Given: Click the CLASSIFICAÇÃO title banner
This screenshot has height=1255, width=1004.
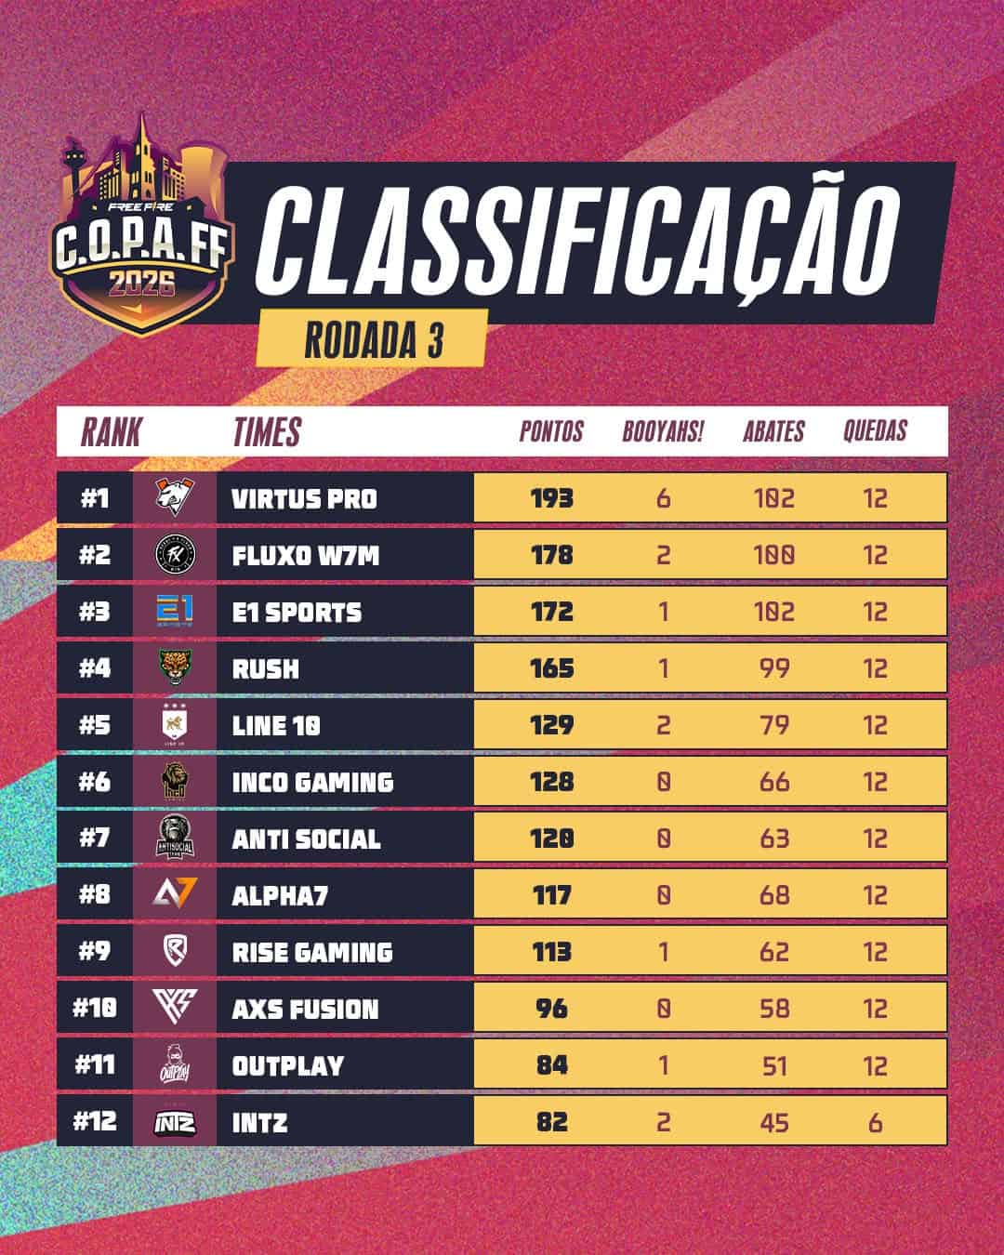Looking at the screenshot, I should coord(576,239).
